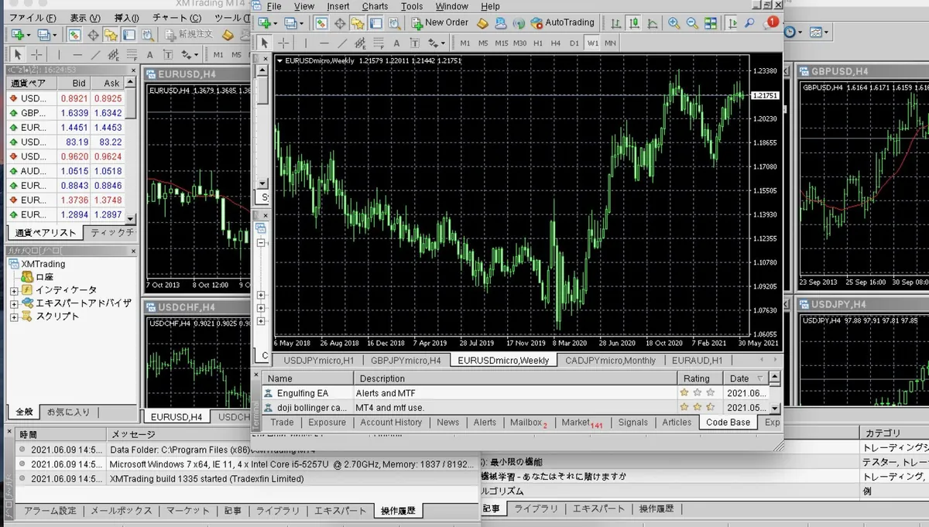This screenshot has height=527, width=929.
Task: Switch chart to bar chart style
Action: 616,23
